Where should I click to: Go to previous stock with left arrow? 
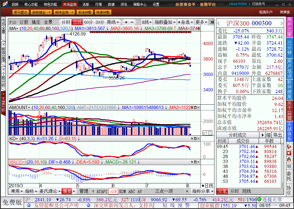[x=219, y=23]
